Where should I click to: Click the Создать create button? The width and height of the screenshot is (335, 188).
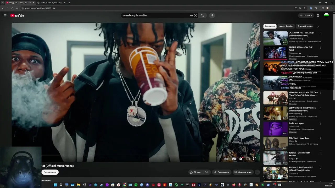point(306,15)
